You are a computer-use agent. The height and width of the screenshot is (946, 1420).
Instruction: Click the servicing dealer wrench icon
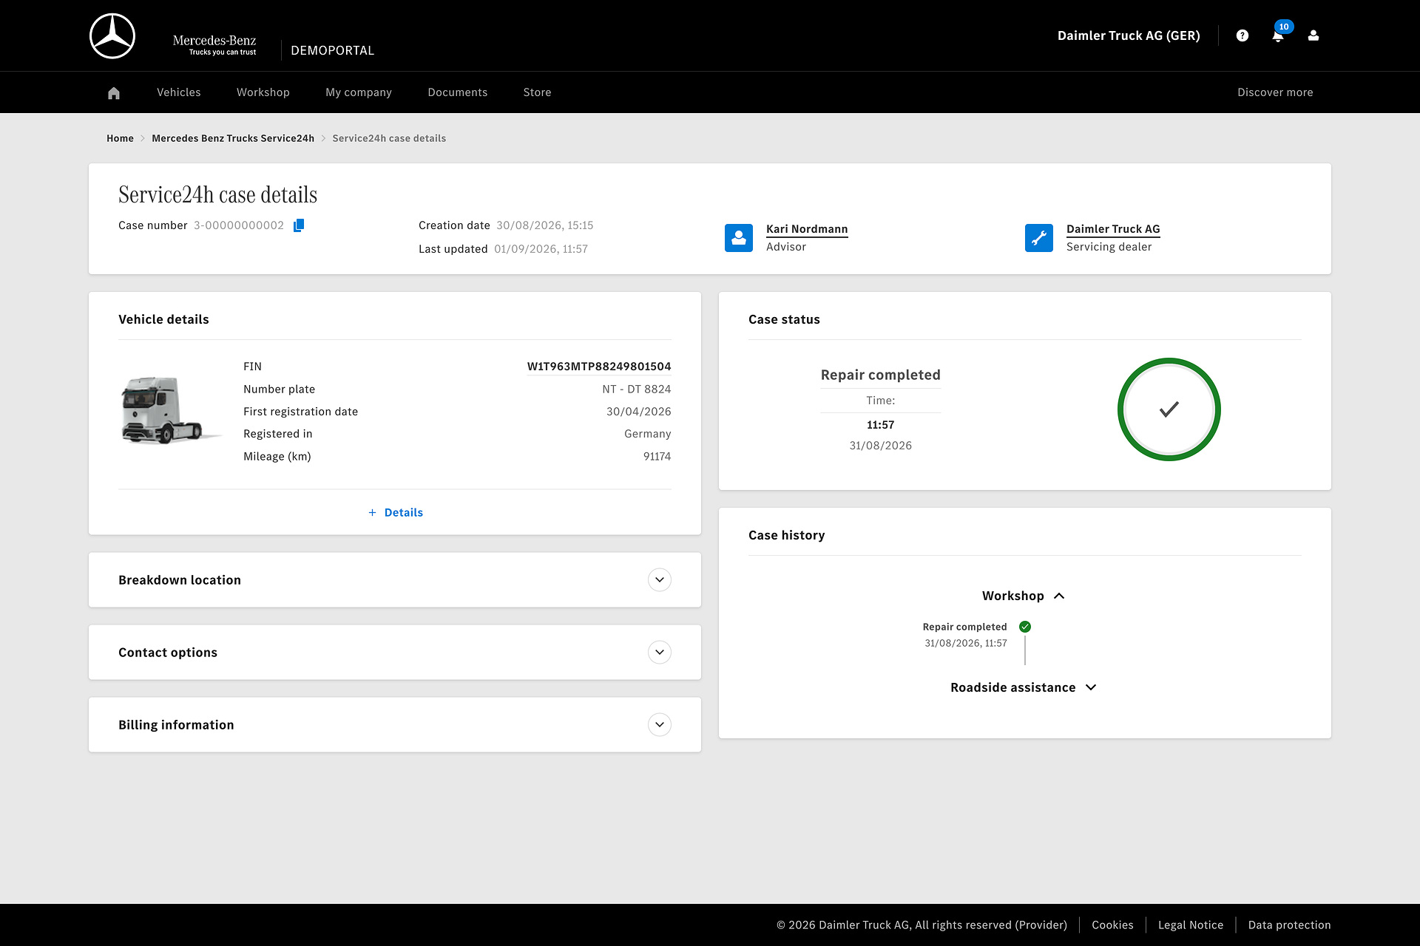point(1039,238)
